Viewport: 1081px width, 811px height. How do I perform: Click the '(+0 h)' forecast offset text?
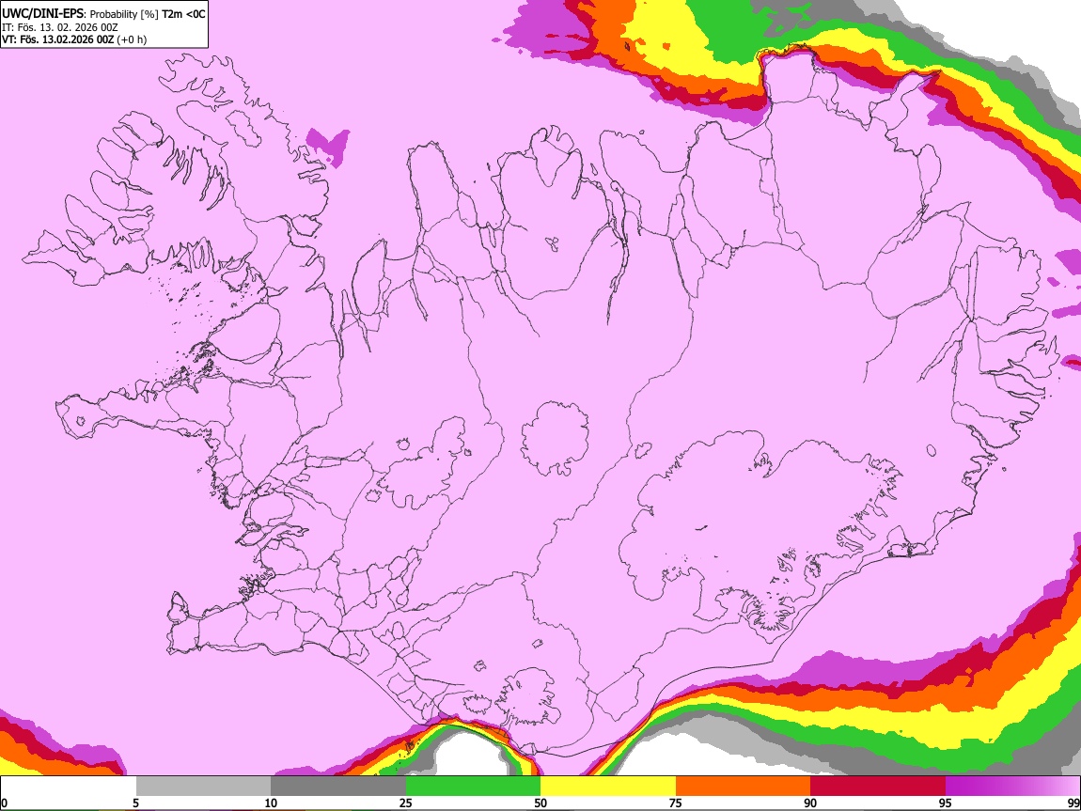132,39
